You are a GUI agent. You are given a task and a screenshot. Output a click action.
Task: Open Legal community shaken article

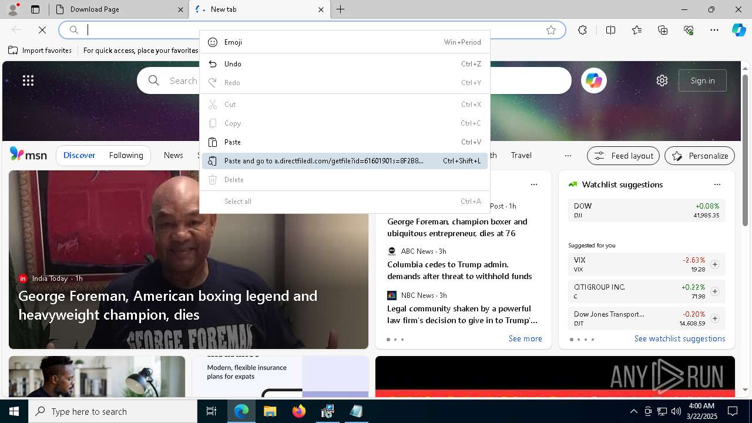462,314
